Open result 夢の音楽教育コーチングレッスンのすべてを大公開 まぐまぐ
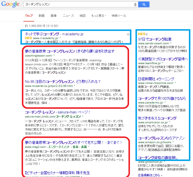This screenshot has height=177, width=193. [73, 143]
